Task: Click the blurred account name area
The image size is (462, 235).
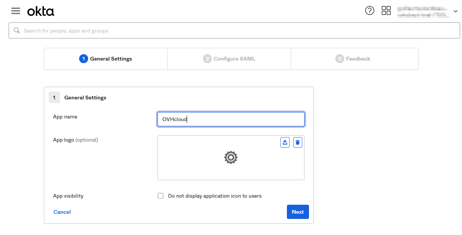Action: pyautogui.click(x=424, y=11)
